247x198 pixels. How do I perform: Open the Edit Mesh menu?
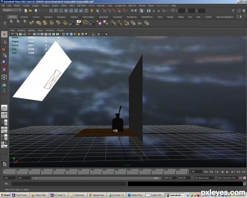click(x=82, y=6)
